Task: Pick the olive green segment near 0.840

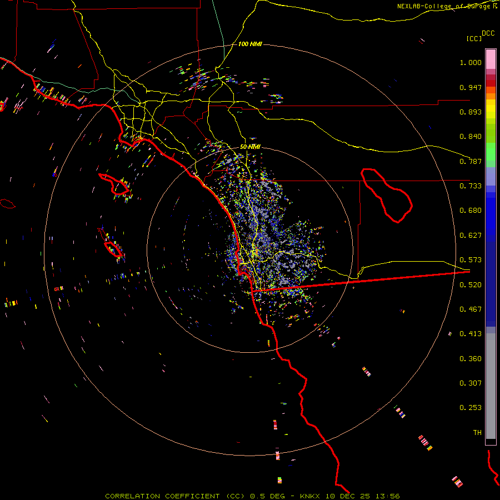Action: 491,133
